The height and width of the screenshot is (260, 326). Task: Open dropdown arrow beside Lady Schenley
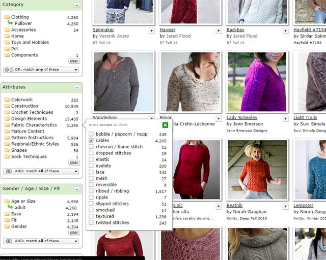pyautogui.click(x=285, y=119)
